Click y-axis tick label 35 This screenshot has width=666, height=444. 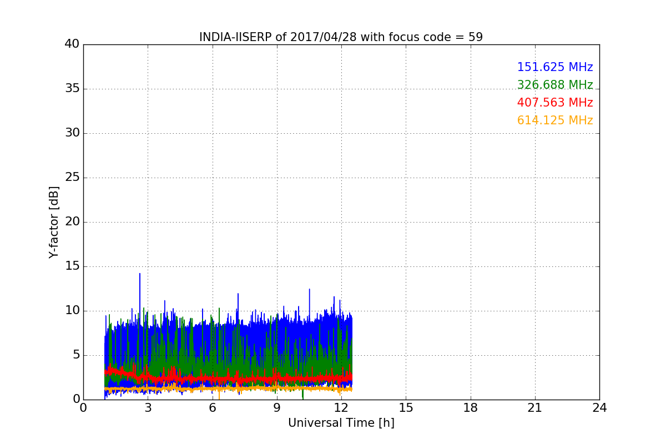pos(72,89)
